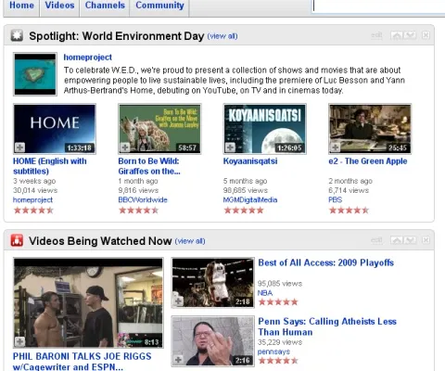Add Penn Says video to queue plus icon
445x371 pixels.
tap(178, 360)
